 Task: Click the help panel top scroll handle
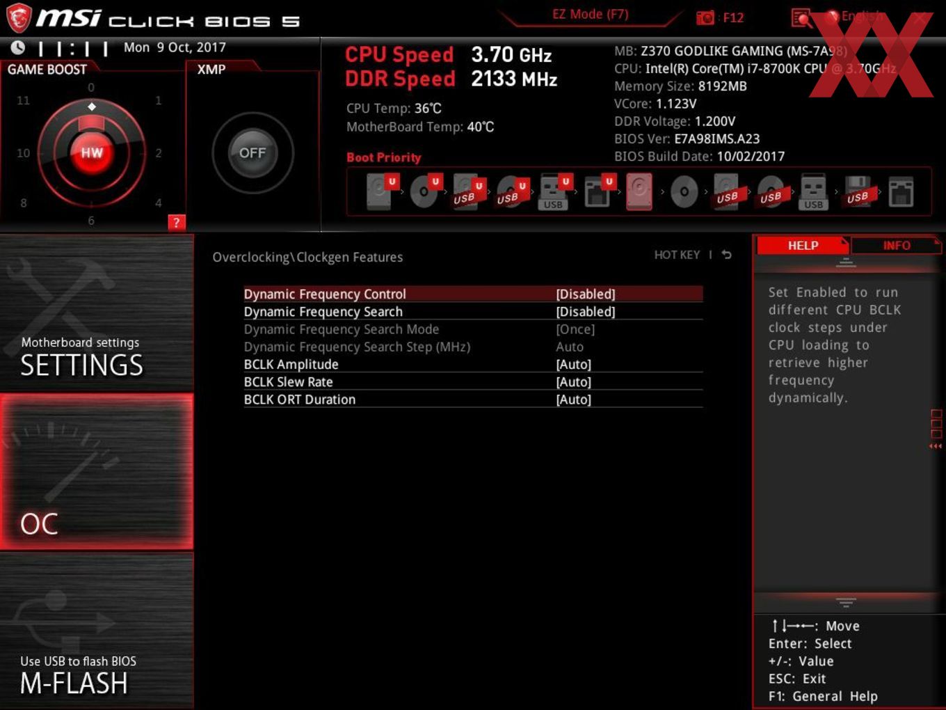[x=846, y=262]
